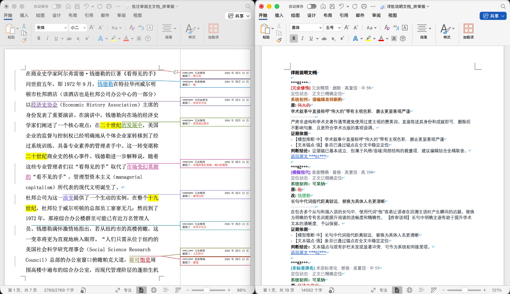510x294 pixels.
Task: Toggle Bold in right window ribbon
Action: tap(294, 39)
